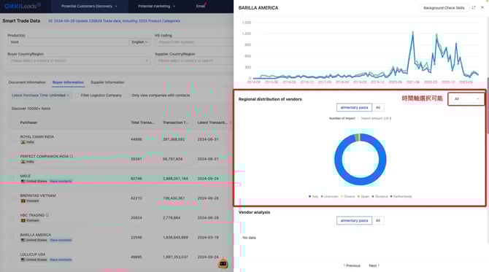Open BARILLA AMERICA Have contacts link
489x272 pixels.
tap(61, 240)
